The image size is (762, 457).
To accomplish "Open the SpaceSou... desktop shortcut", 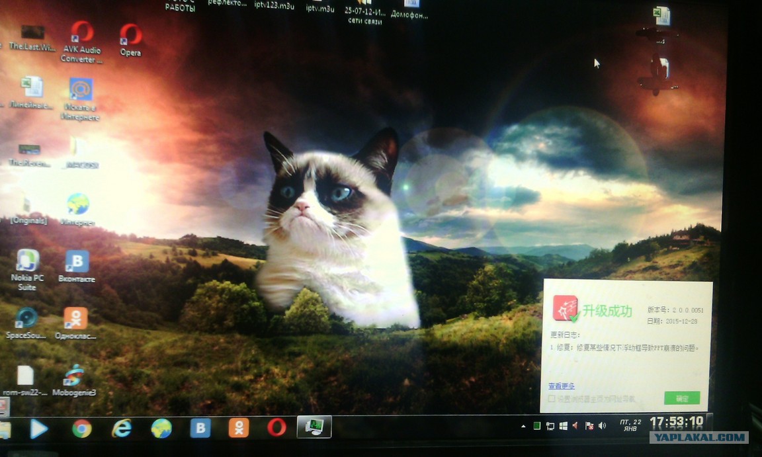I will pyautogui.click(x=26, y=323).
